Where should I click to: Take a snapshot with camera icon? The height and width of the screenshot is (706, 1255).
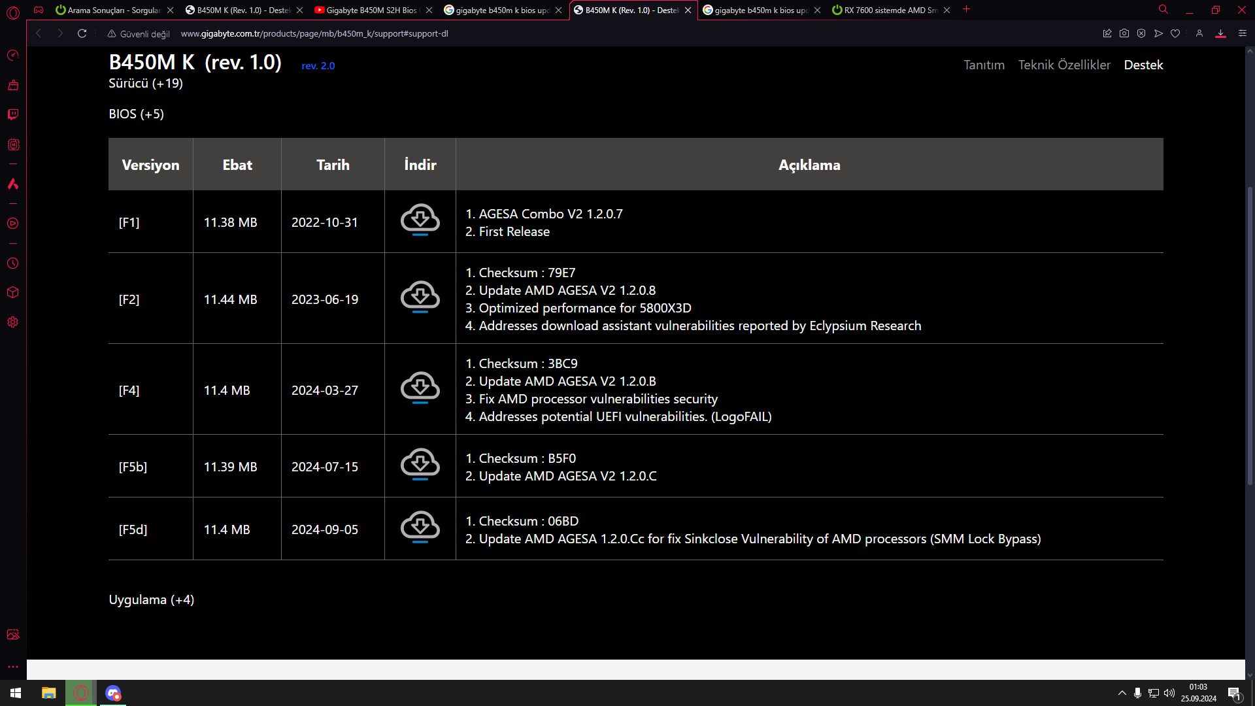click(x=1124, y=33)
